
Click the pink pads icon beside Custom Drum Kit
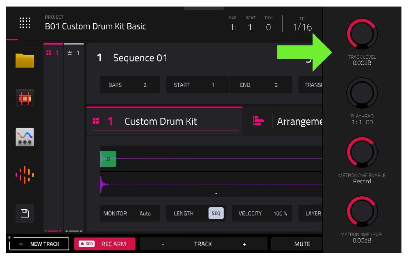coord(96,121)
